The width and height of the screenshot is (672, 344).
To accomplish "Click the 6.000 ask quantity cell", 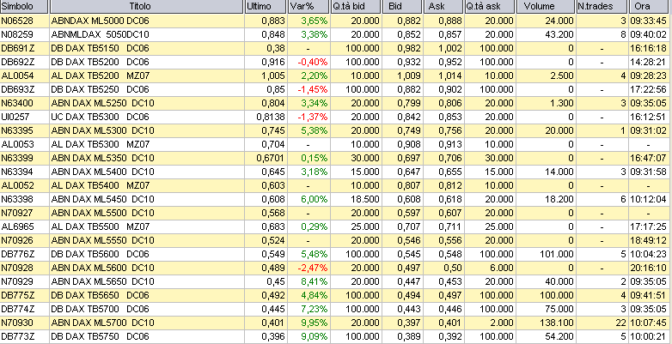I will click(501, 268).
